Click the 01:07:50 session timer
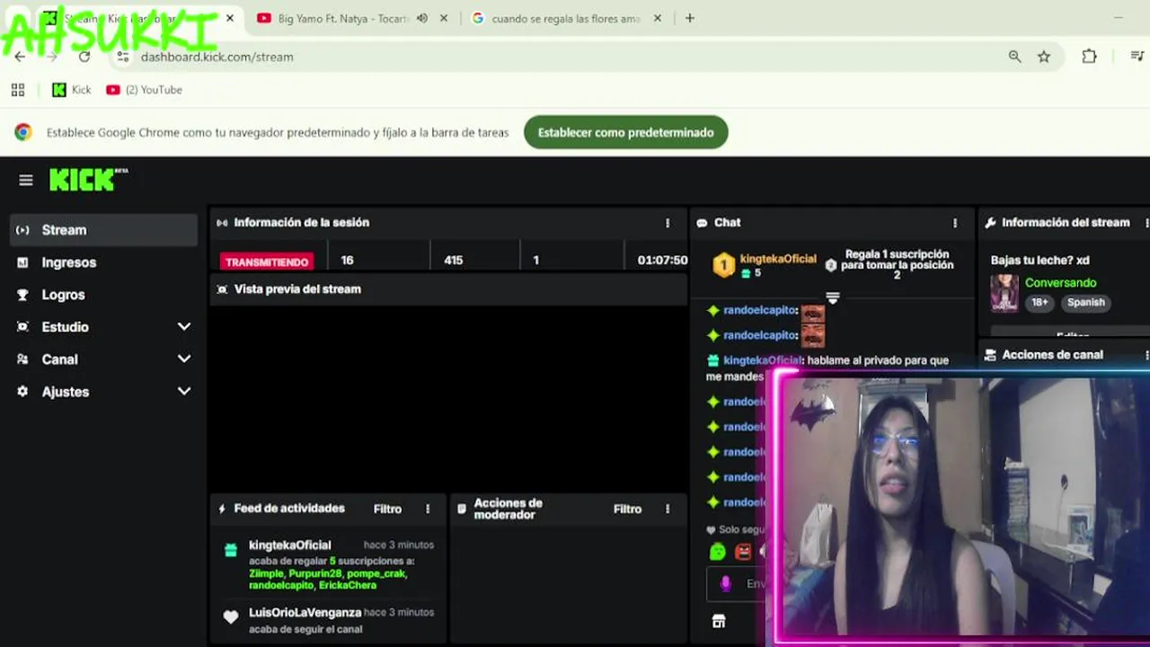 point(662,261)
